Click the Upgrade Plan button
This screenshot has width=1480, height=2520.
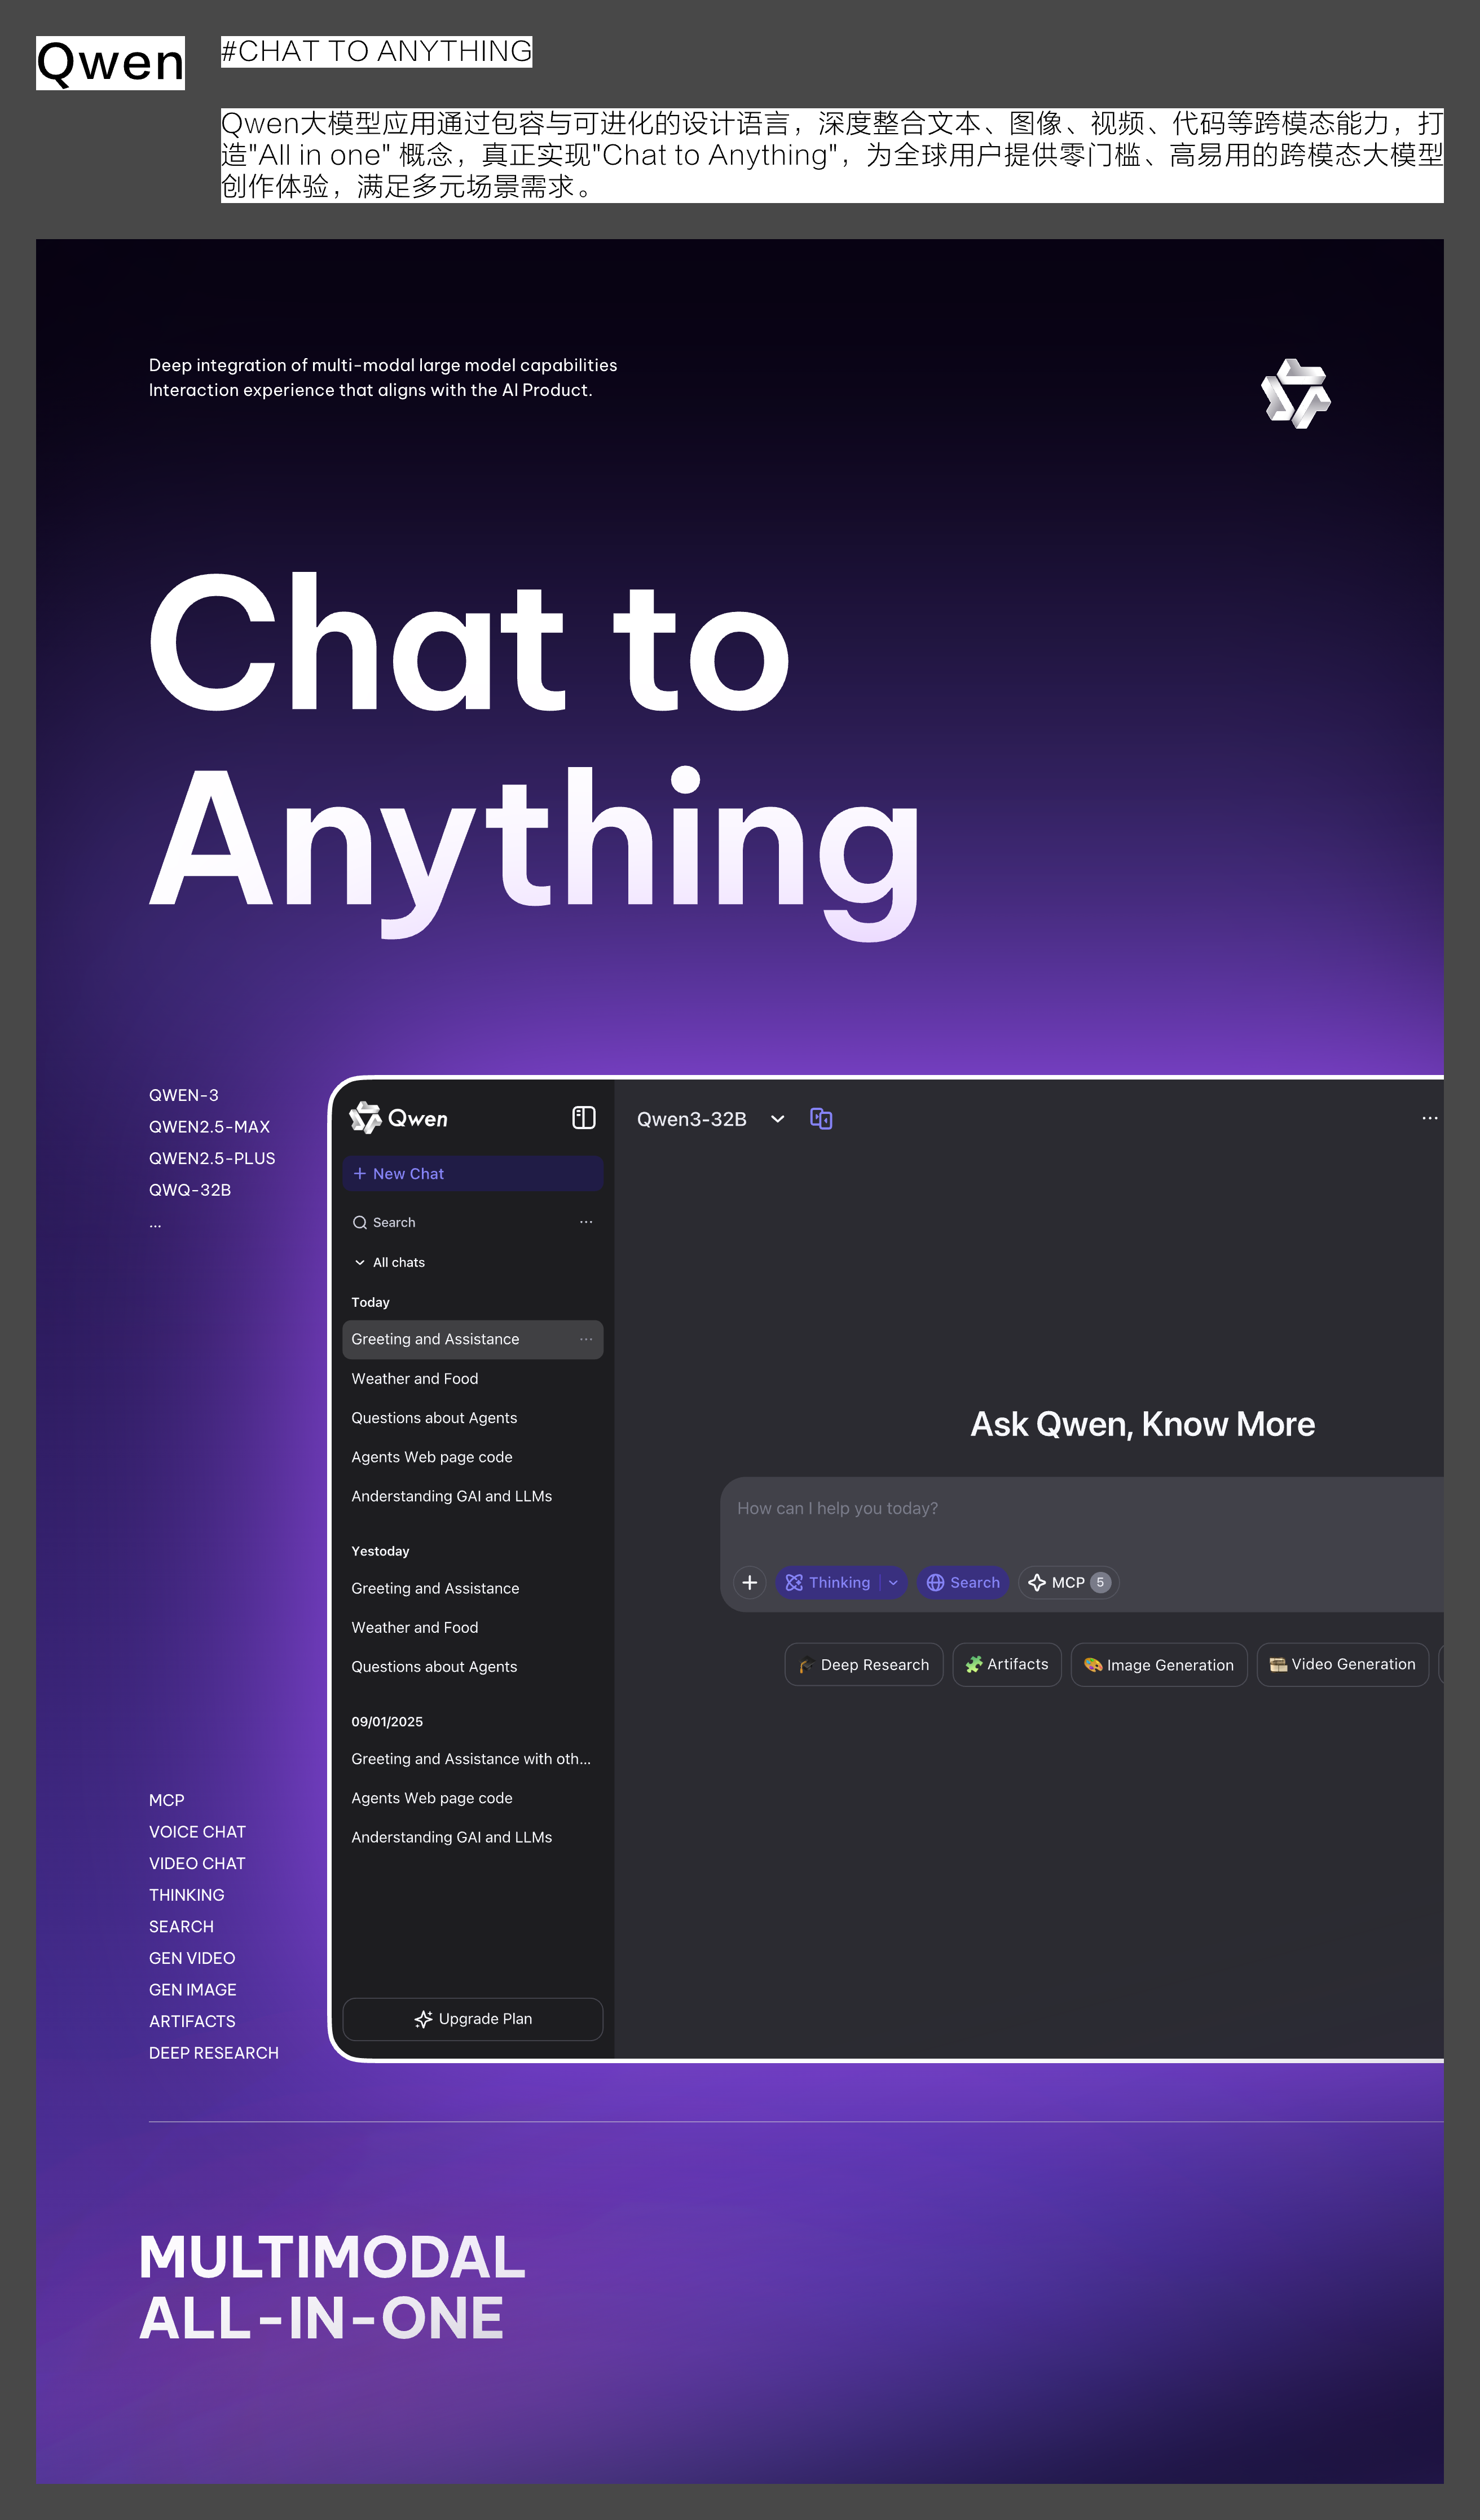click(472, 2019)
